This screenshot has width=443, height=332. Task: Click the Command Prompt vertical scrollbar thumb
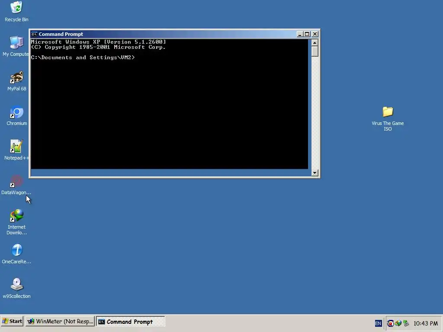point(315,51)
